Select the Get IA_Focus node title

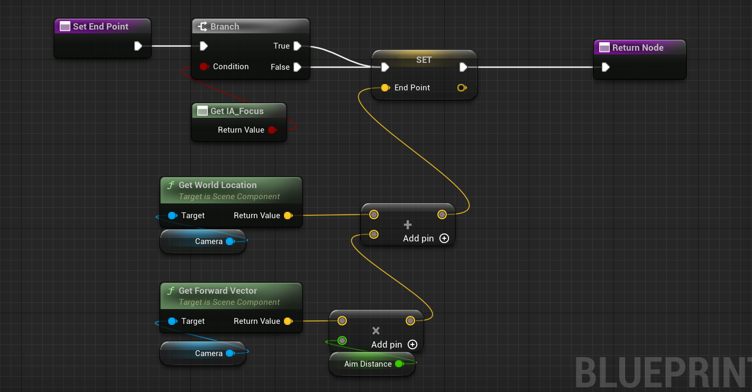[237, 111]
